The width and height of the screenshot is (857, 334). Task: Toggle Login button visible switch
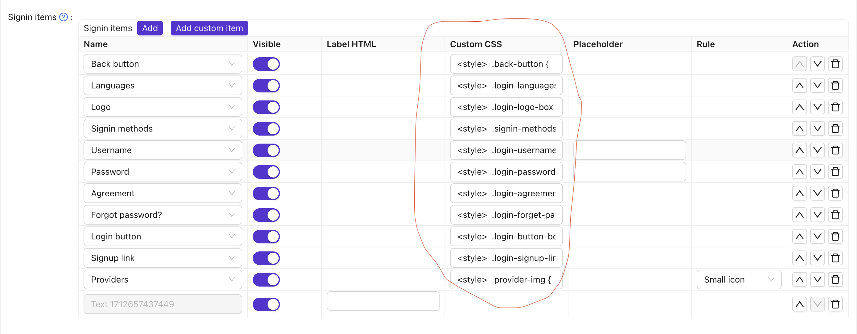[x=266, y=237]
